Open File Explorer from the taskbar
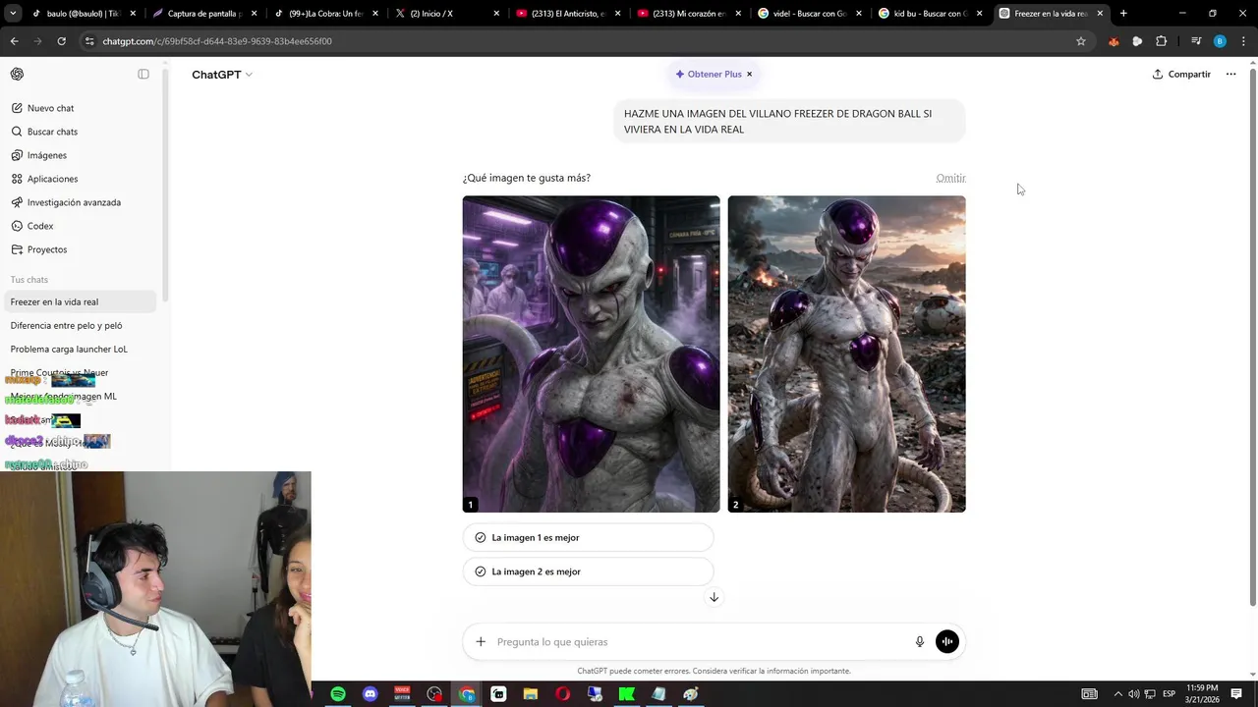The image size is (1258, 707). pyautogui.click(x=531, y=694)
